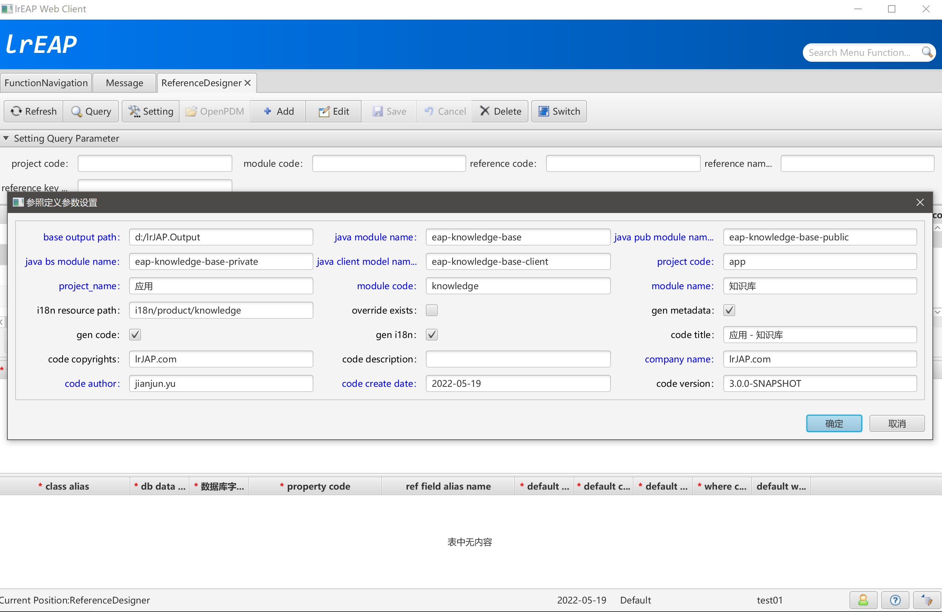Click the Switch view button
This screenshot has height=612, width=942.
pyautogui.click(x=559, y=112)
